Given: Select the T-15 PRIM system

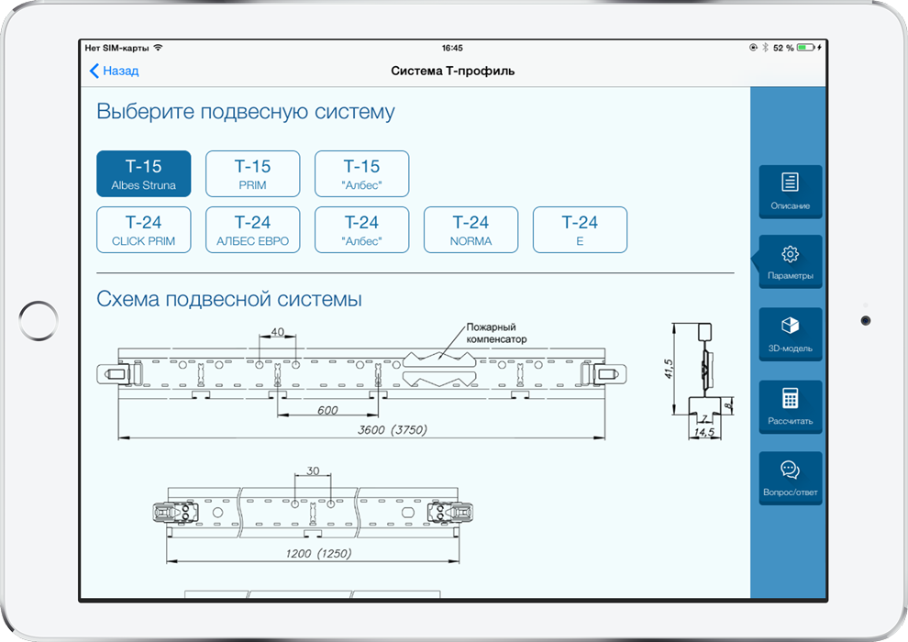Looking at the screenshot, I should point(252,174).
